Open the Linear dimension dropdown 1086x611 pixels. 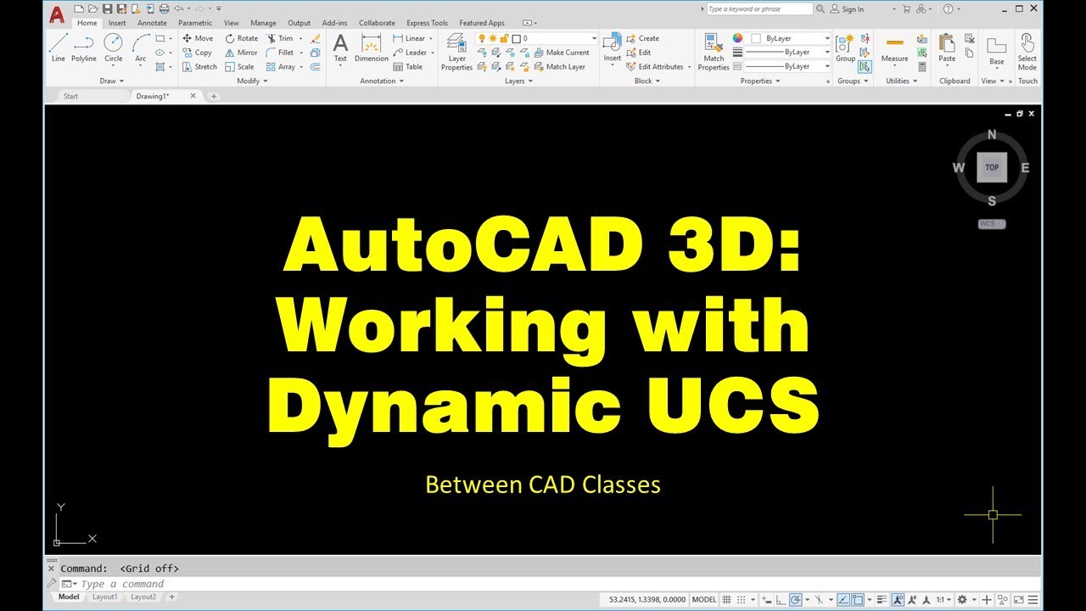coord(430,38)
